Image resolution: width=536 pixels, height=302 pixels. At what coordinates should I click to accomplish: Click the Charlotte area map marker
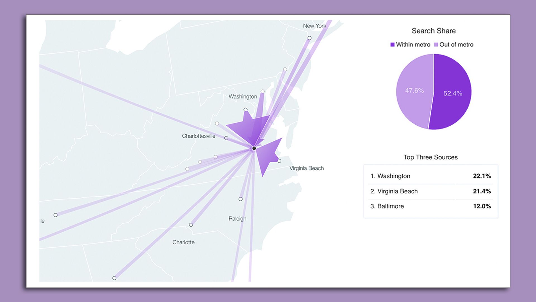click(191, 225)
